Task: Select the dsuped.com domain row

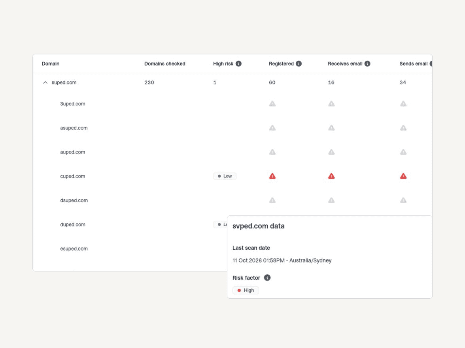Action: pos(232,200)
